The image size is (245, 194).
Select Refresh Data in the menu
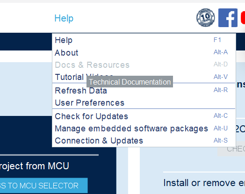click(144, 90)
